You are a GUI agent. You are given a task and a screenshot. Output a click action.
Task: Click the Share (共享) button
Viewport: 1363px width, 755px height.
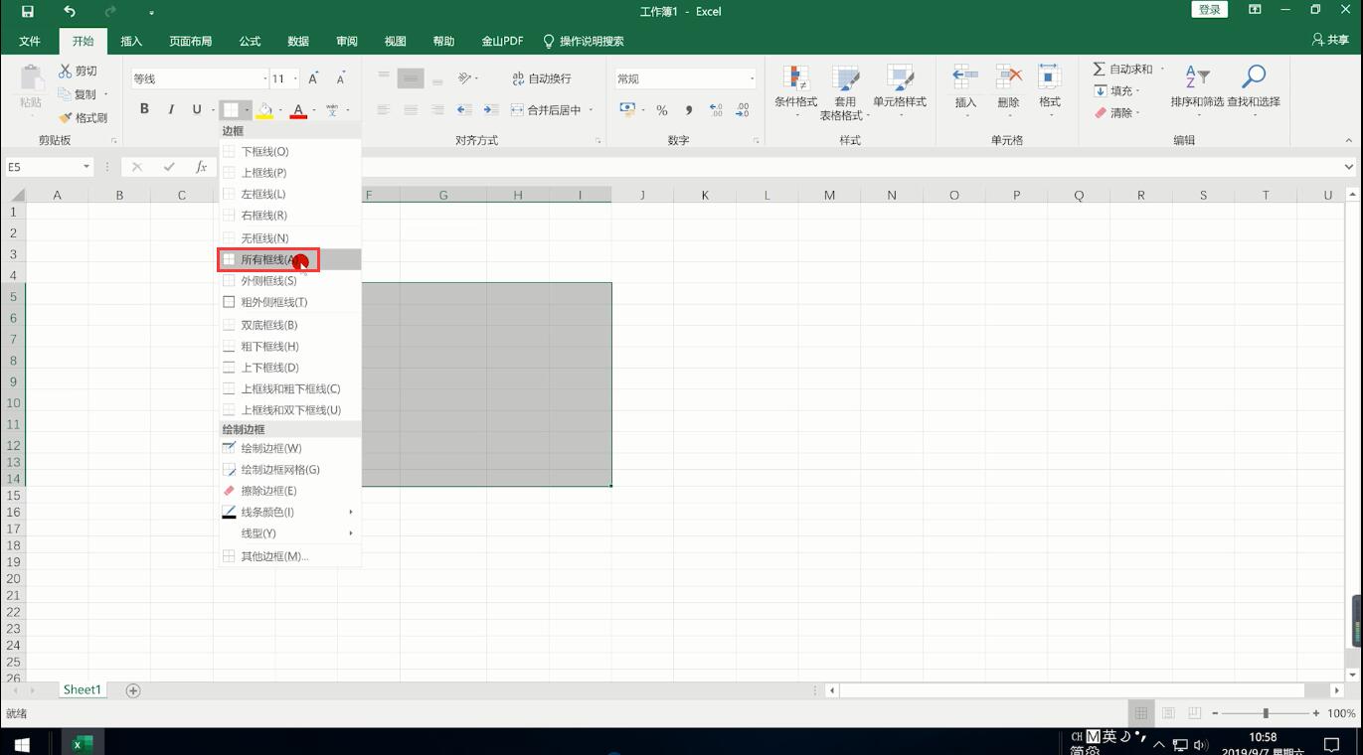[x=1330, y=40]
